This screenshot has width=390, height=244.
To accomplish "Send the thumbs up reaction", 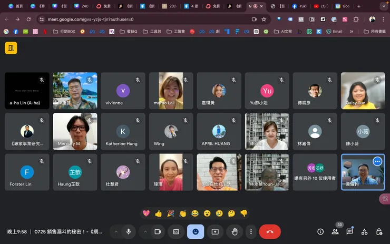I will (159, 213).
